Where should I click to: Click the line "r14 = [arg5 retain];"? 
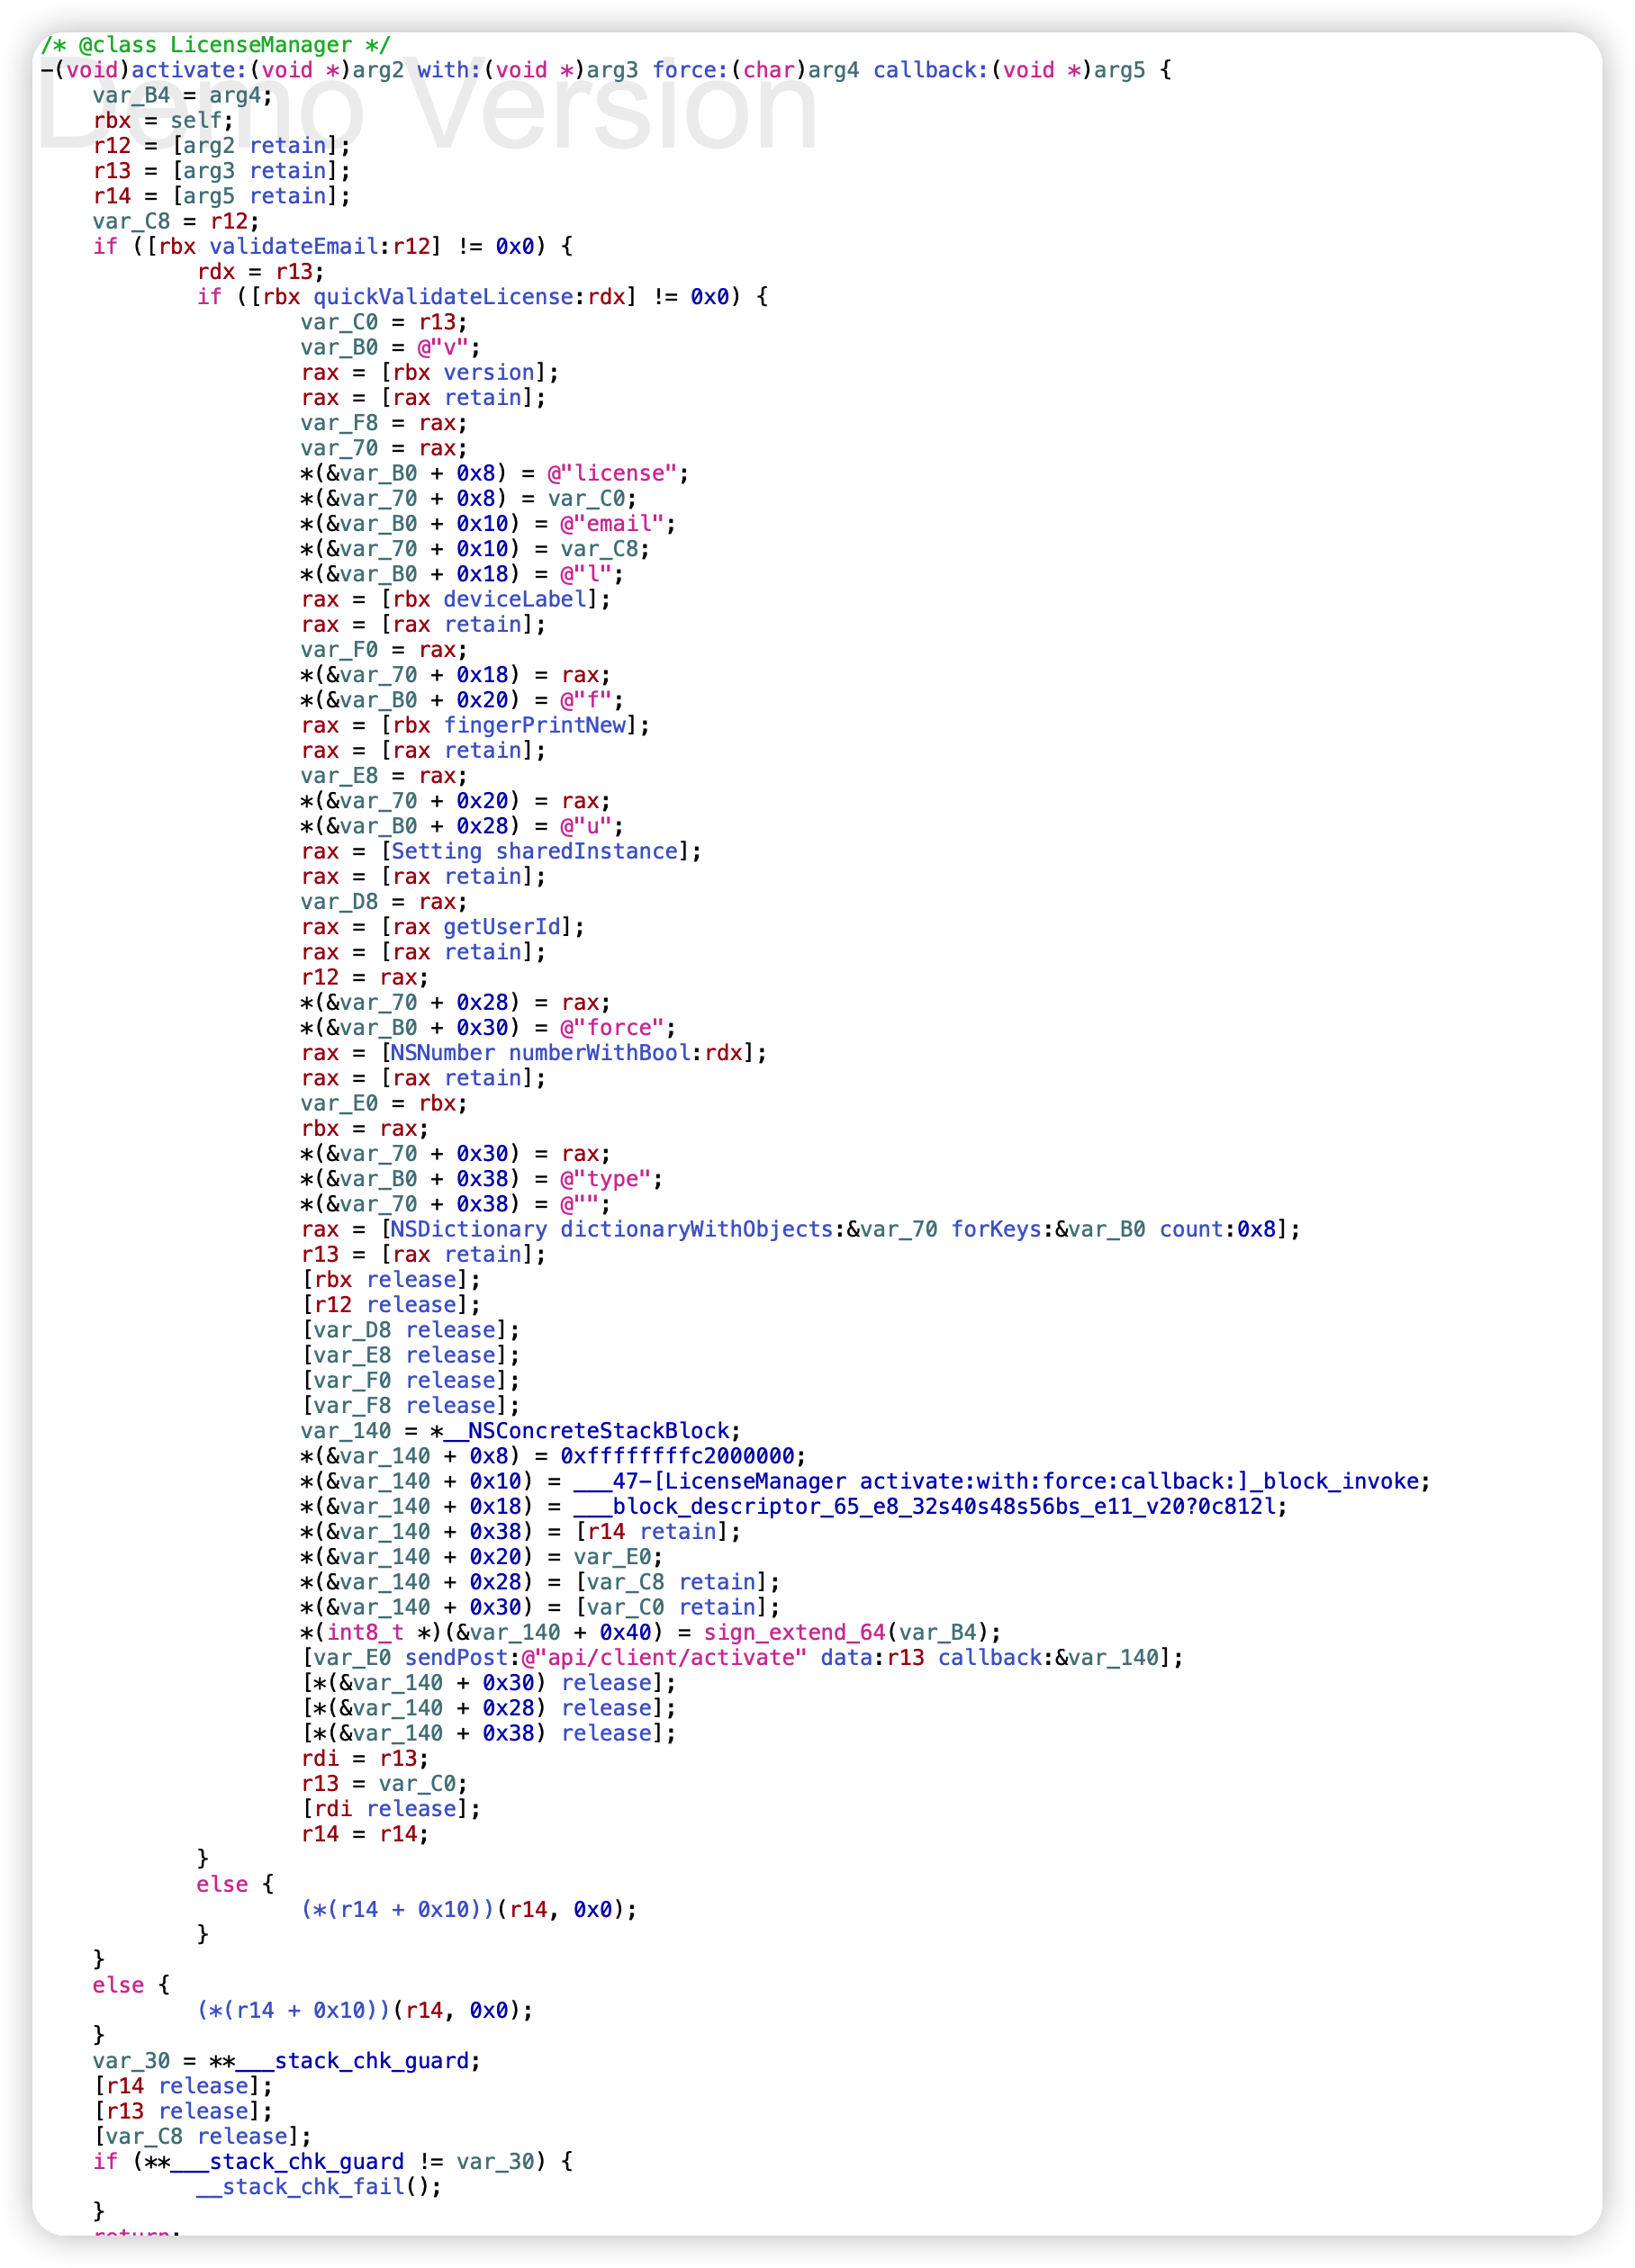(x=221, y=196)
